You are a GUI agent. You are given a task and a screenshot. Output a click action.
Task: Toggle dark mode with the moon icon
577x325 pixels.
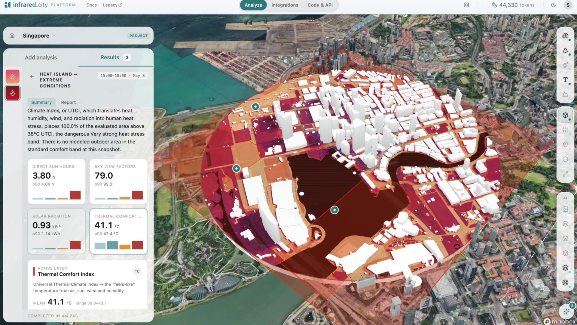pos(553,5)
